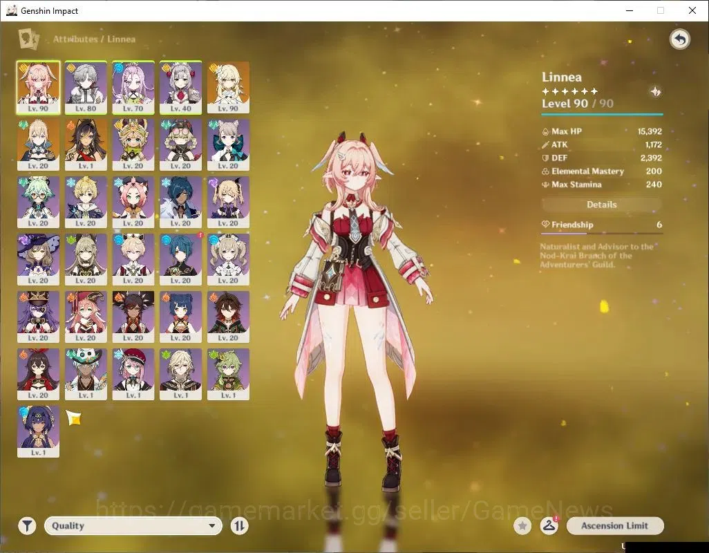Select the grey-haired Lv. 80 character card
This screenshot has width=709, height=553.
[x=86, y=87]
